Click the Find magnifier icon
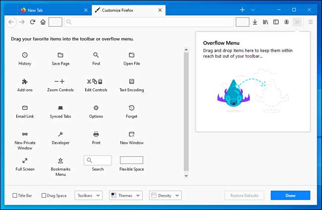Screen dimensions: 322x210 [96, 55]
